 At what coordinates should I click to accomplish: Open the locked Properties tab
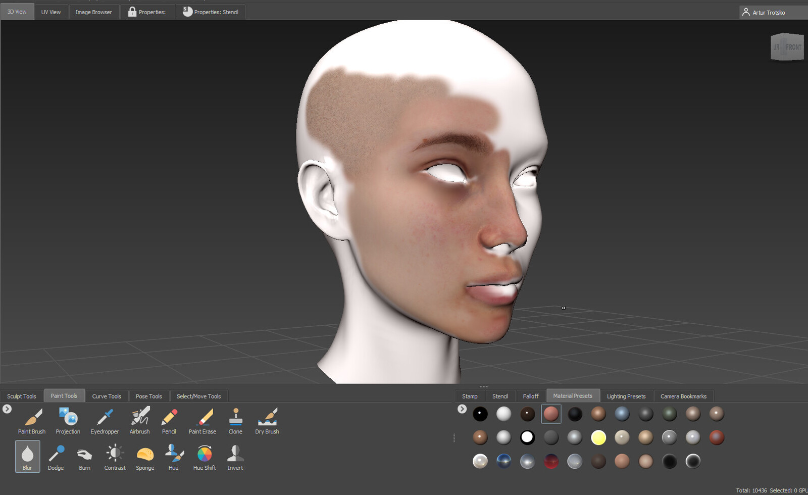(147, 12)
